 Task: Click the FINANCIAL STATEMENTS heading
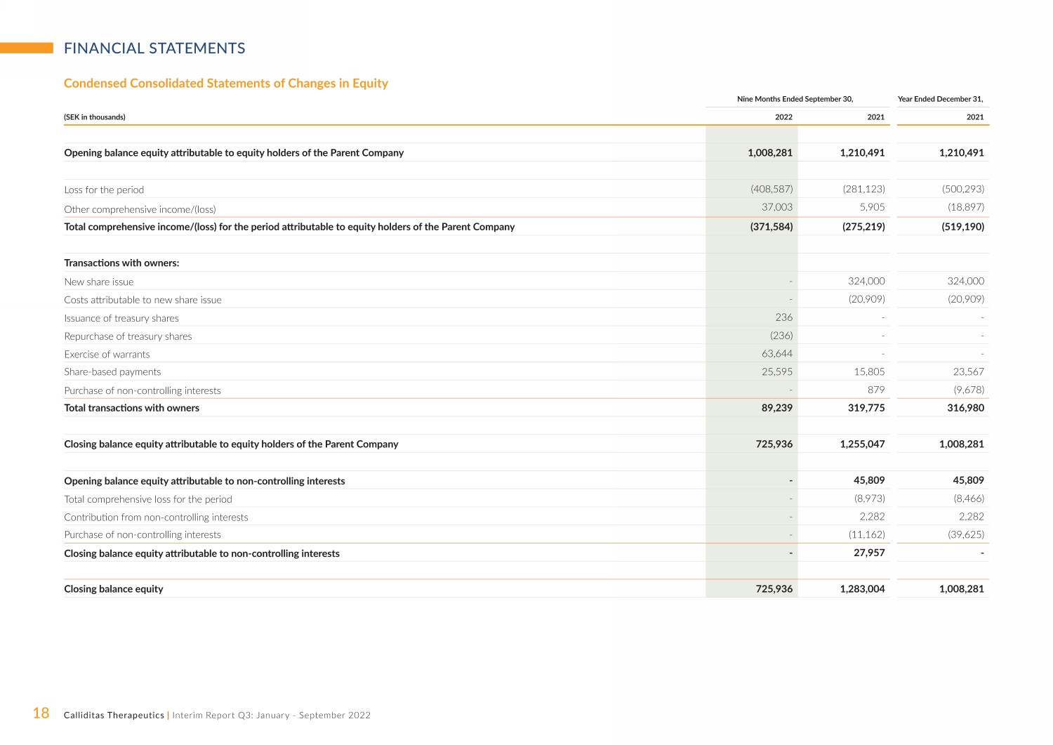point(154,48)
